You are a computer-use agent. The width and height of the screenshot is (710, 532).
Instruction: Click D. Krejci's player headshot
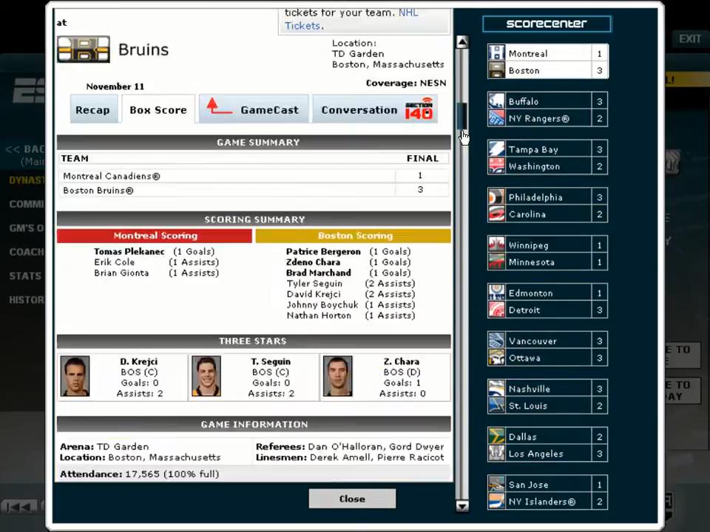pyautogui.click(x=75, y=377)
